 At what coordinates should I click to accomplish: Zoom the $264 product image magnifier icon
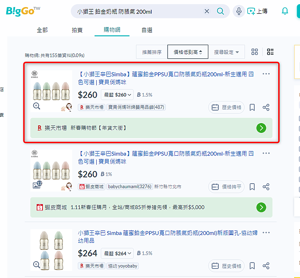point(37,265)
